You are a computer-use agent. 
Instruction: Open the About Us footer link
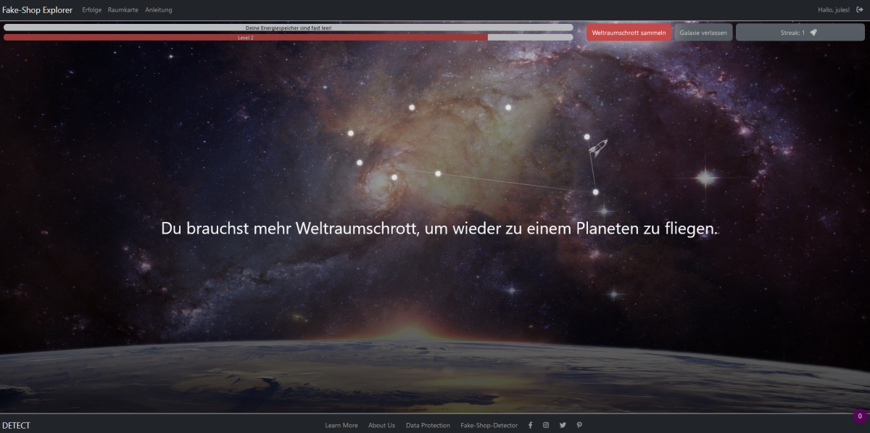click(381, 425)
